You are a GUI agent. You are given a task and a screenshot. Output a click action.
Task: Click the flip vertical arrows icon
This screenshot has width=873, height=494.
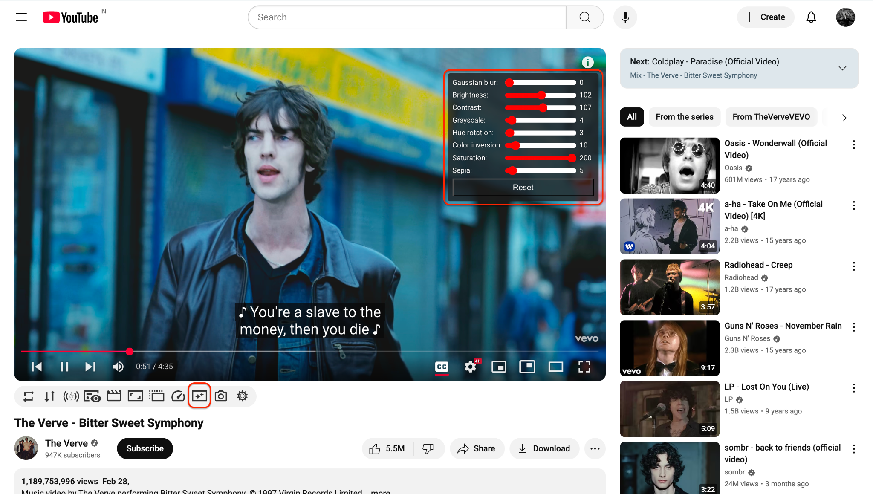(50, 396)
